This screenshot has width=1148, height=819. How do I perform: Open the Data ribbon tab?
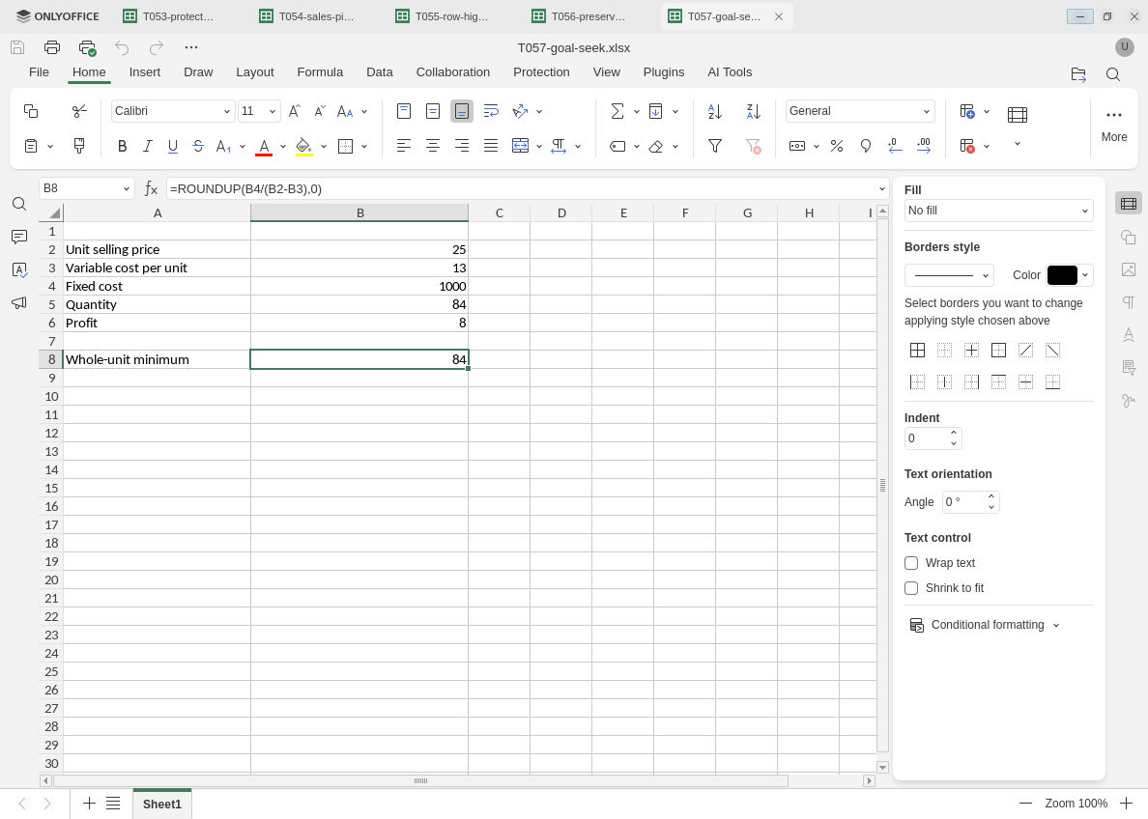379,72
